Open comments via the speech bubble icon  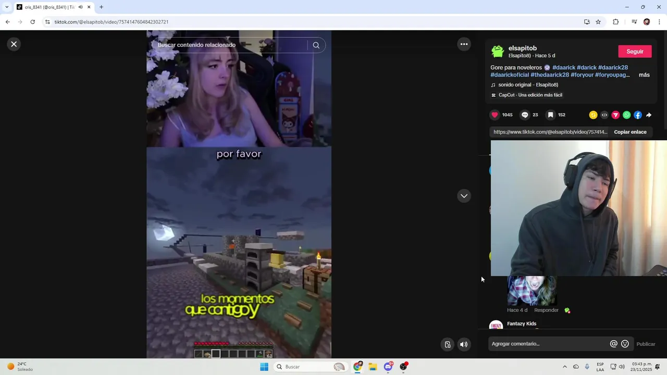(x=525, y=115)
